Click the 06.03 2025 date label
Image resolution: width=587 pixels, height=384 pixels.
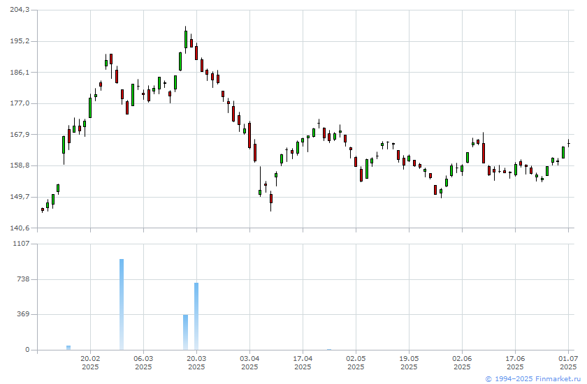tap(143, 362)
